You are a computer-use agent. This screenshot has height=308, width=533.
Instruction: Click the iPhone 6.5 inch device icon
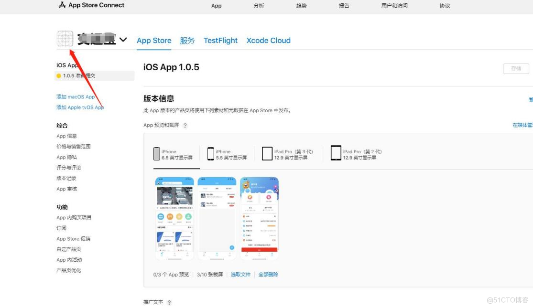tap(157, 154)
